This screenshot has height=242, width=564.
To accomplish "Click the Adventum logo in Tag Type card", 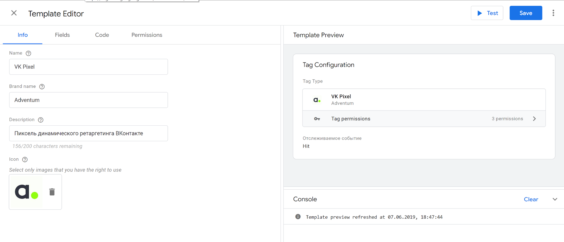I will coord(317,100).
